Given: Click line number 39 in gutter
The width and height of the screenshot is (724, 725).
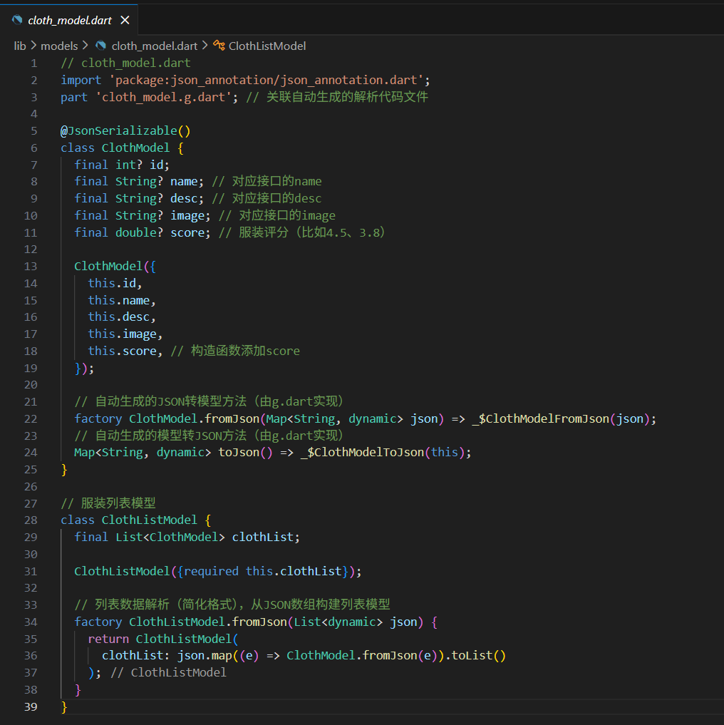Looking at the screenshot, I should (x=31, y=706).
